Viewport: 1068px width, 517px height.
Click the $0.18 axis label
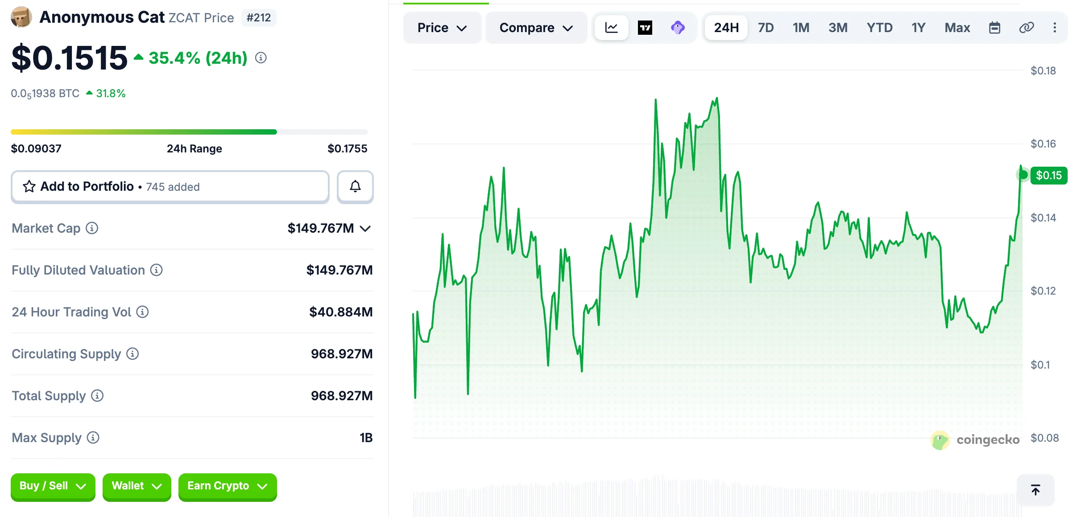click(1043, 71)
